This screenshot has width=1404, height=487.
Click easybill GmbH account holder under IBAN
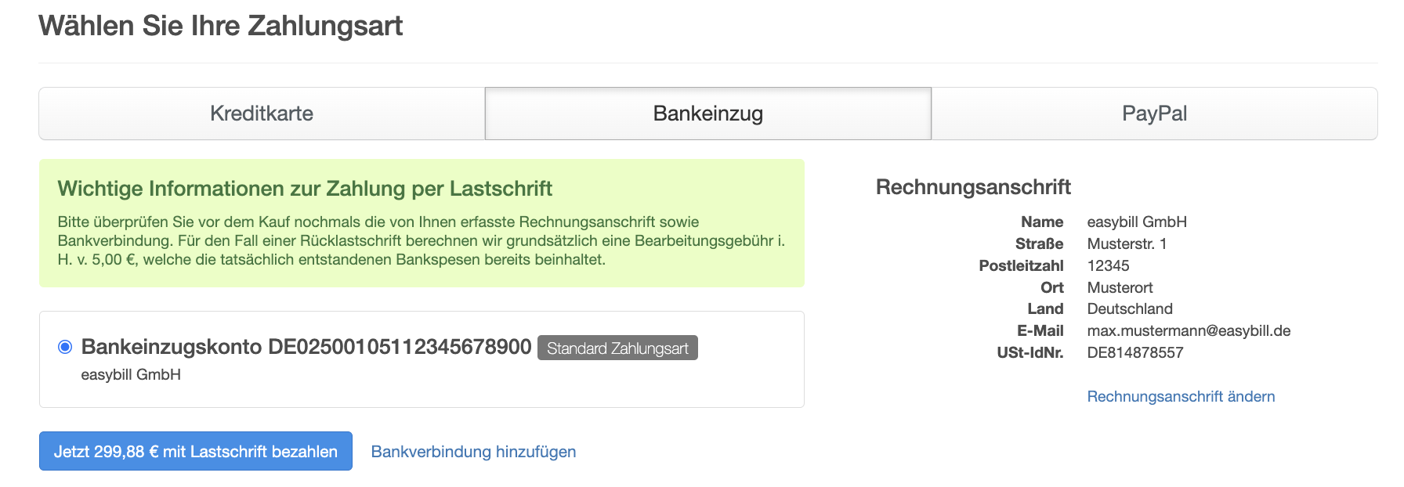[x=131, y=375]
